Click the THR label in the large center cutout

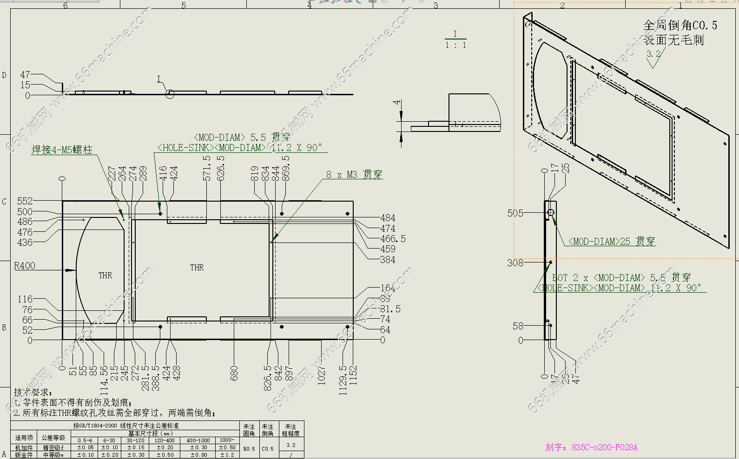[x=197, y=268]
